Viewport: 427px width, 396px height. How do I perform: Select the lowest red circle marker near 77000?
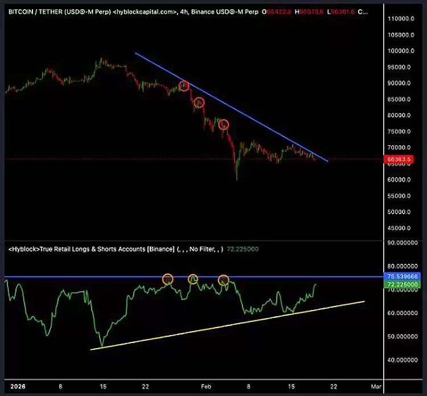(224, 124)
